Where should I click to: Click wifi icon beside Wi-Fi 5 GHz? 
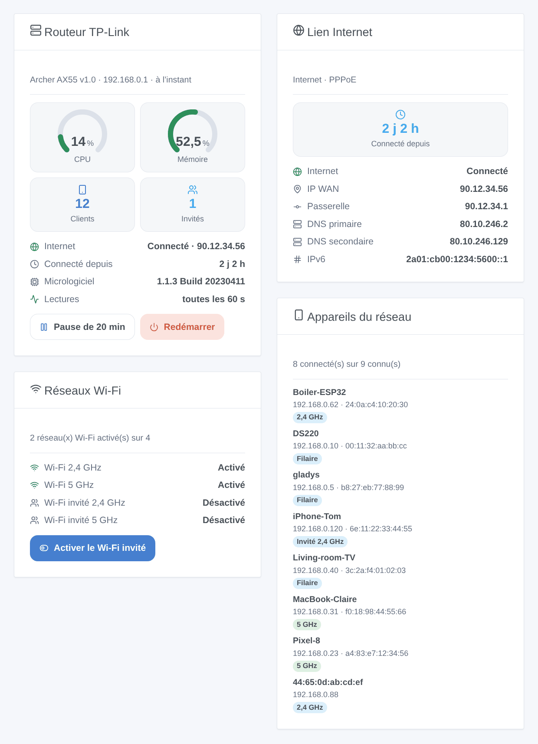(35, 485)
